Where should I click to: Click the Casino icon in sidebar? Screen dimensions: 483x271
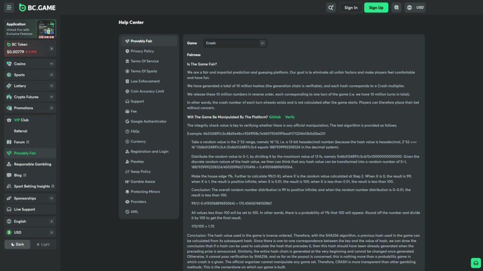pyautogui.click(x=9, y=64)
